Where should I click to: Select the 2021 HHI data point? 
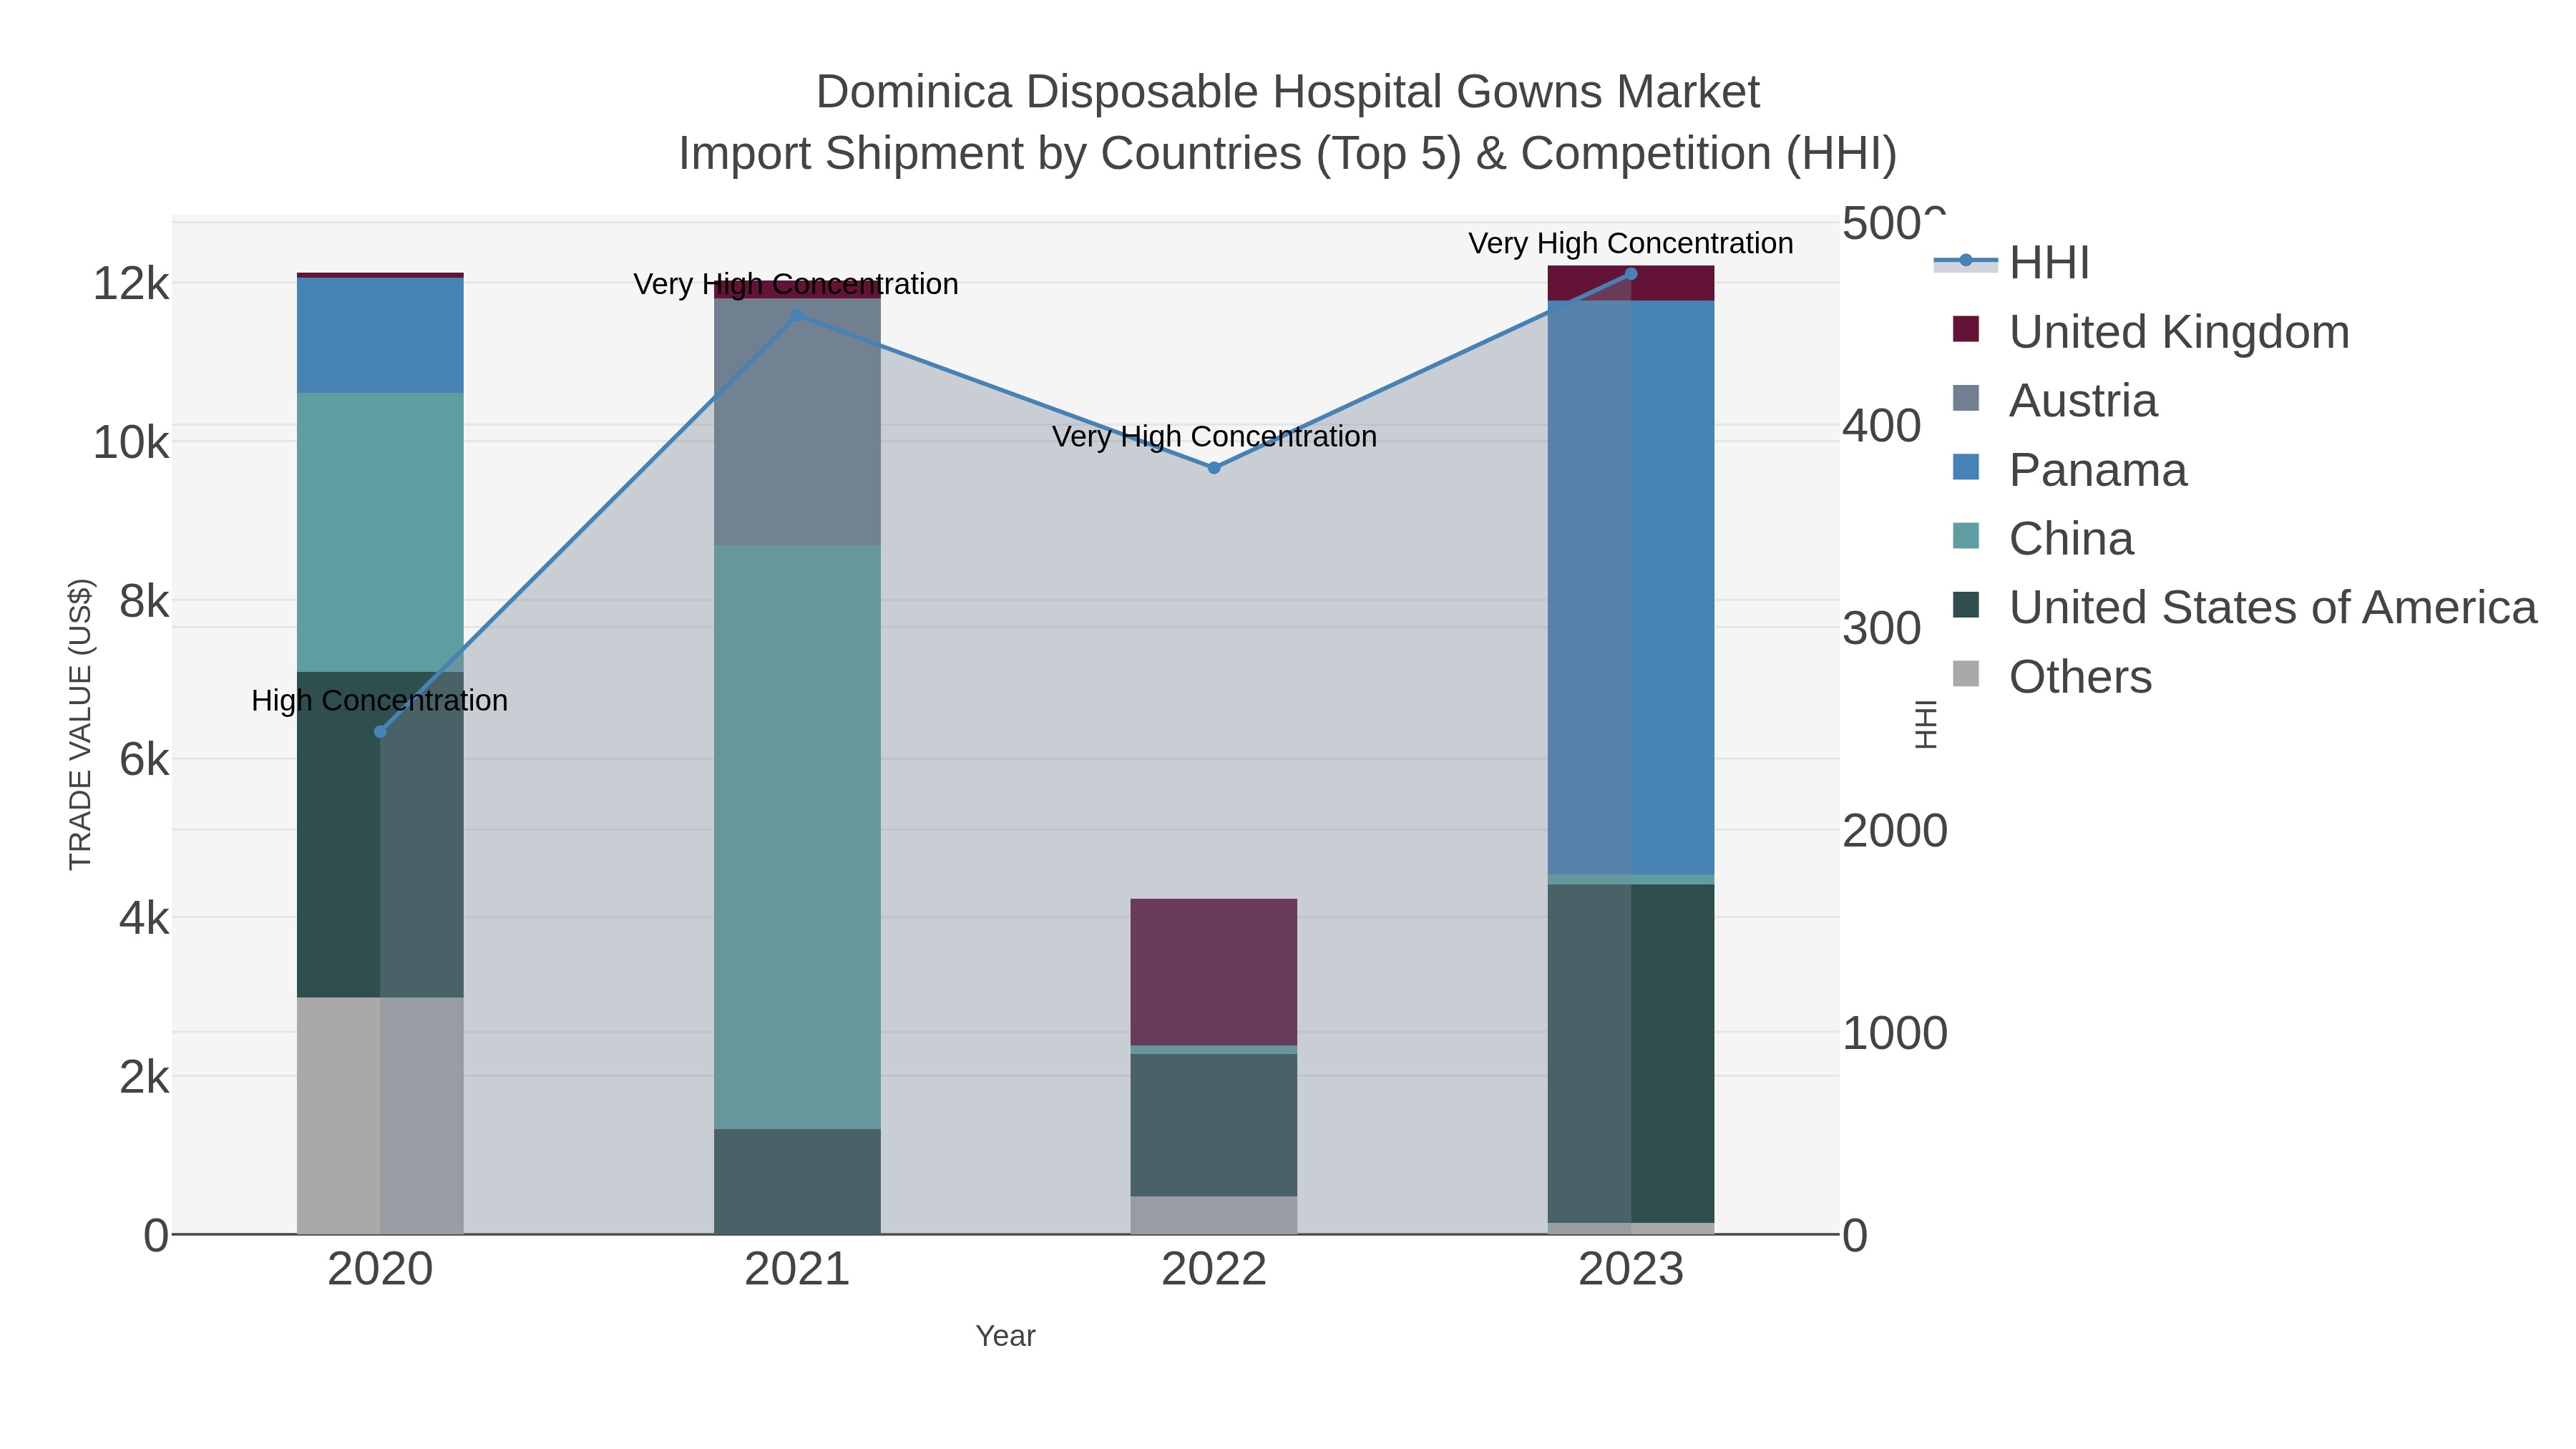click(x=797, y=316)
